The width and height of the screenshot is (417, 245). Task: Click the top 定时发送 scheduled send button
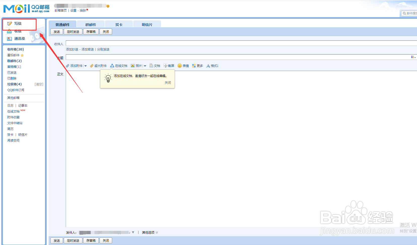(x=73, y=32)
